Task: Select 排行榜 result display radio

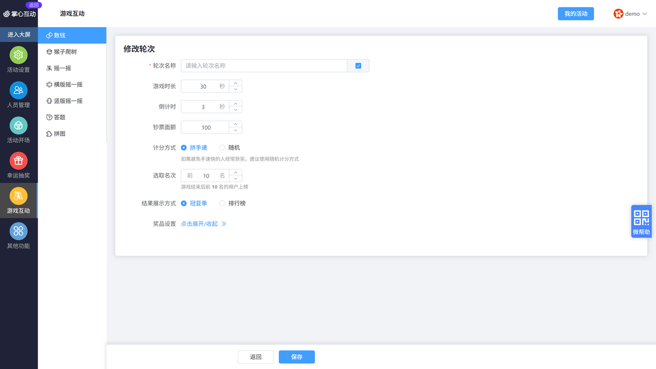Action: tap(222, 203)
